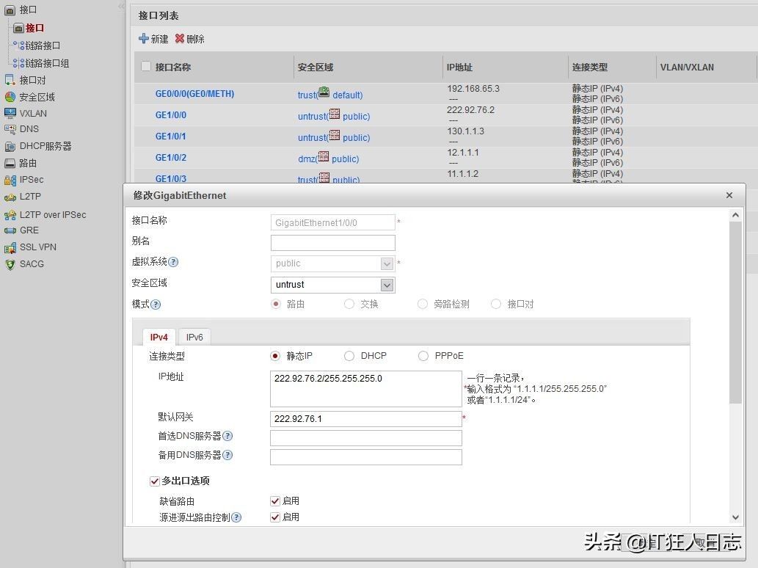The width and height of the screenshot is (758, 568).
Task: Close the 修改GigabitEthernet dialog
Action: (x=729, y=195)
